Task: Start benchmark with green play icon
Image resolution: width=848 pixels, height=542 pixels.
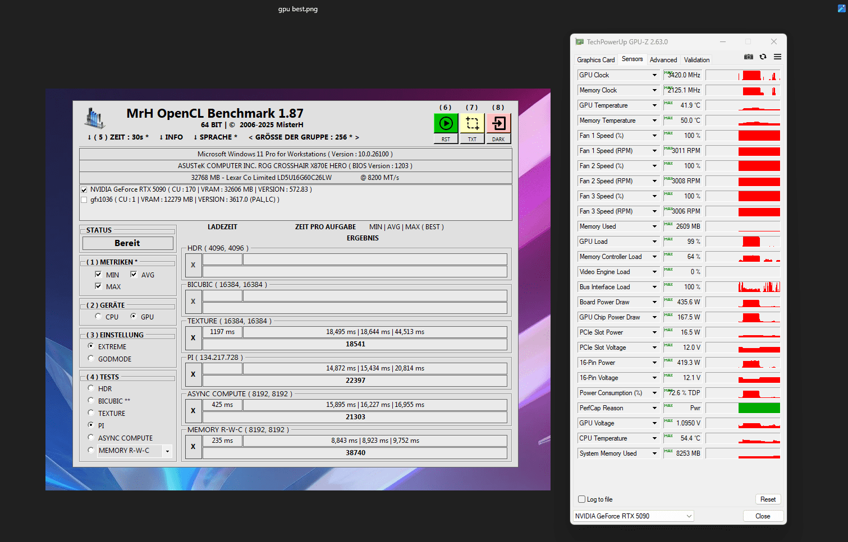Action: tap(446, 123)
